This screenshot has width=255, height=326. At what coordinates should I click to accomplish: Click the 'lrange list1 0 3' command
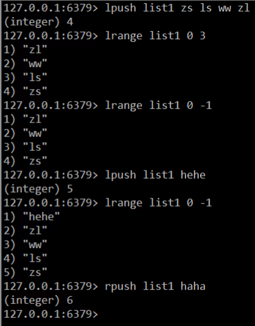coord(155,36)
